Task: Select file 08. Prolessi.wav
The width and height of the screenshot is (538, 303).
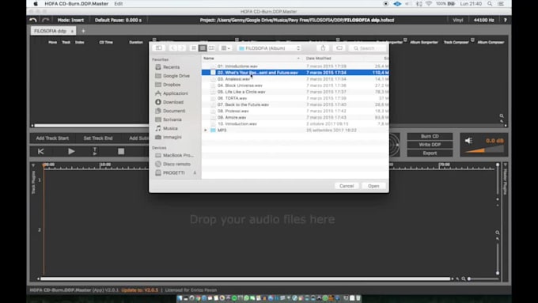Action: (x=295, y=112)
